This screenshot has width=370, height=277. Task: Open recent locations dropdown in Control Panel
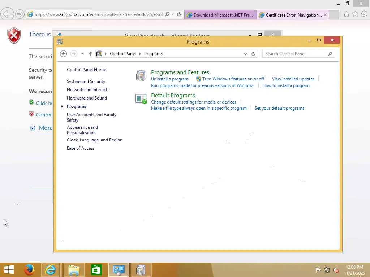pos(82,54)
